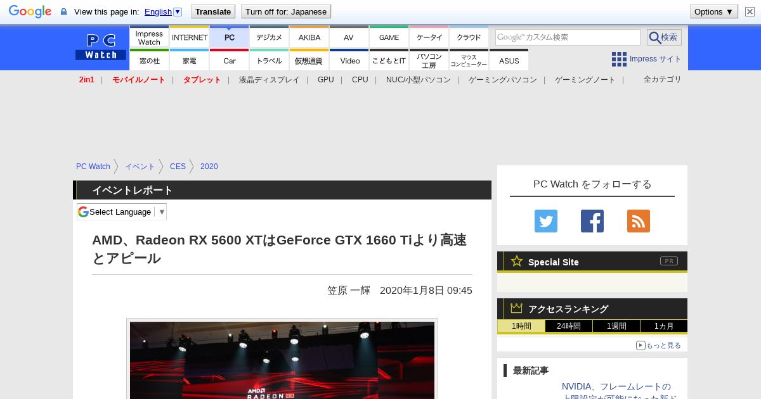The width and height of the screenshot is (761, 399).
Task: Open the トラベル tab
Action: point(270,60)
